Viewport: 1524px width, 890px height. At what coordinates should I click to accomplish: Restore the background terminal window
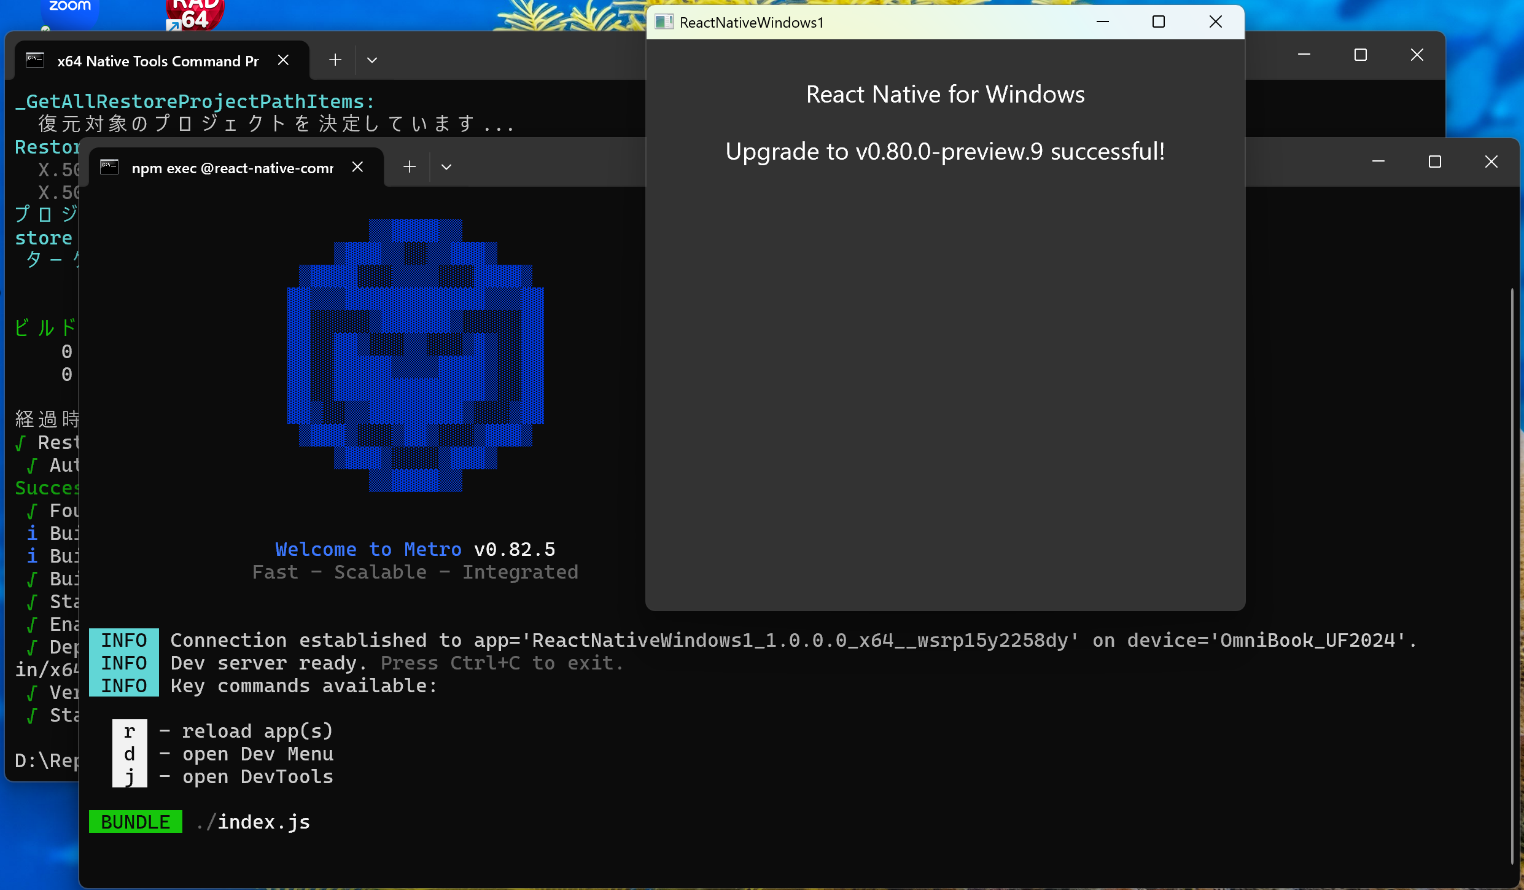tap(1361, 55)
